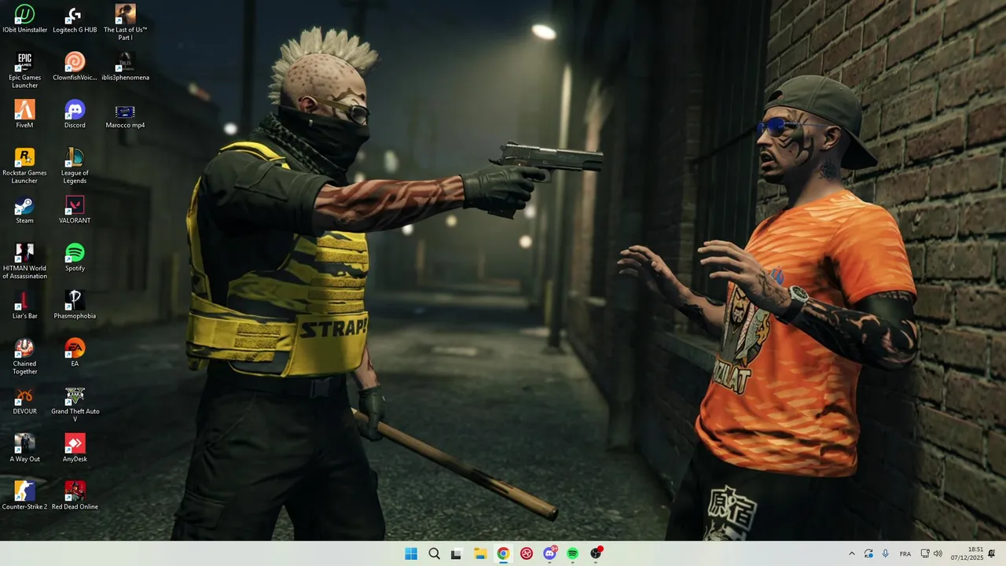This screenshot has width=1006, height=566.
Task: Open Spotify from the taskbar
Action: tap(573, 553)
